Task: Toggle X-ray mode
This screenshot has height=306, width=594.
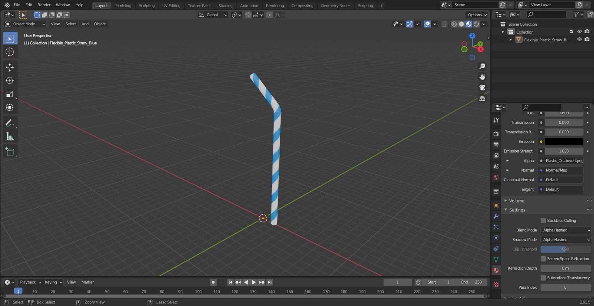Action: point(444,24)
